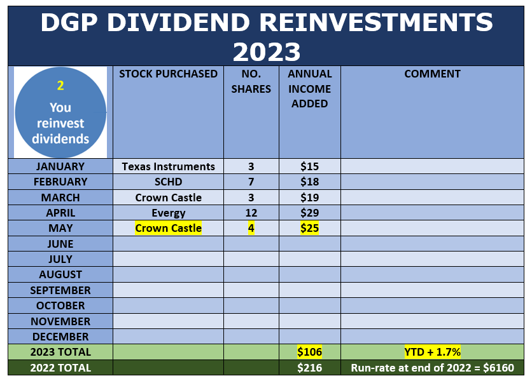Select the share count 3 for MARCH

click(251, 198)
